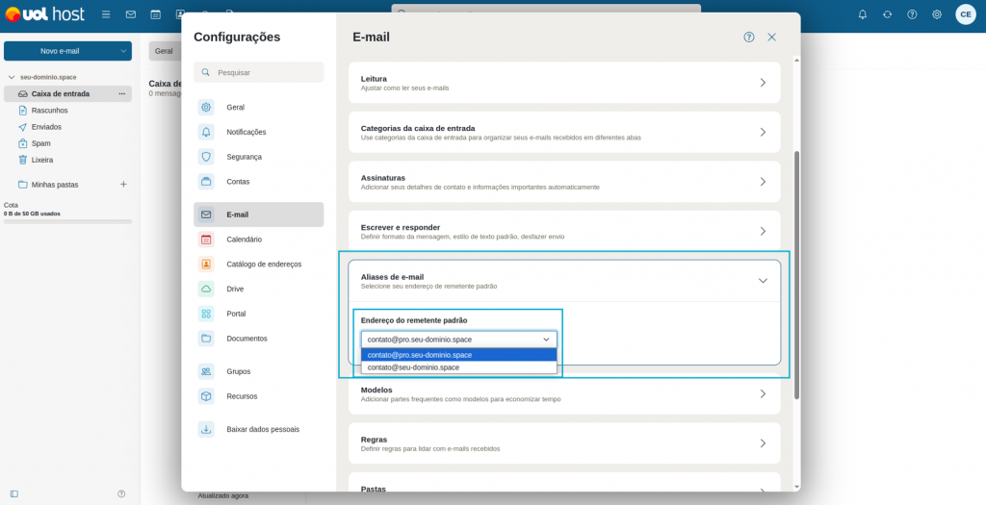The width and height of the screenshot is (986, 505).
Task: Select E-mail settings section
Action: click(258, 215)
